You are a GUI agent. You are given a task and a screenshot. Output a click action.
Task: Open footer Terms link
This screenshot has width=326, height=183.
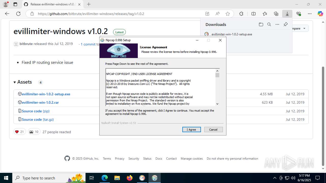pyautogui.click(x=107, y=158)
